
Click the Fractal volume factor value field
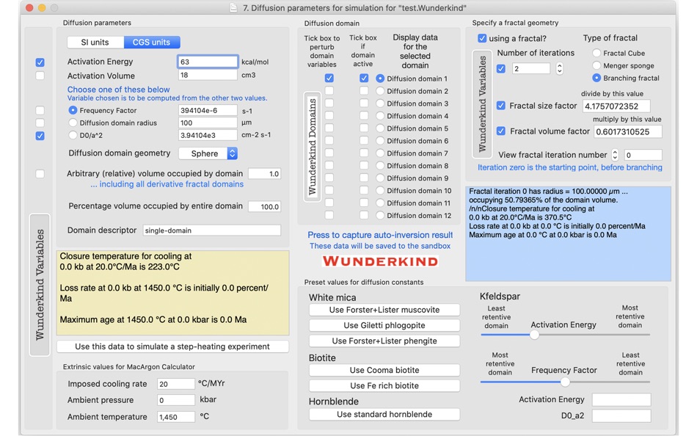coord(627,131)
